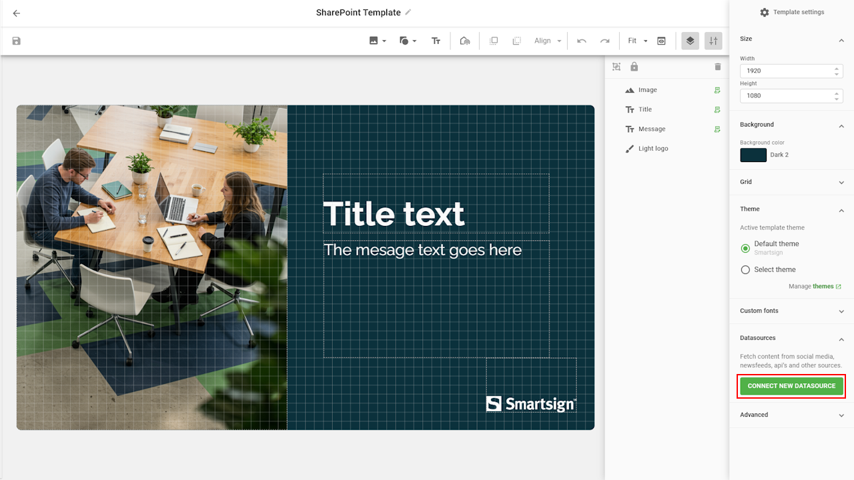Toggle the layers panel icon
This screenshot has height=480, width=854.
(690, 41)
